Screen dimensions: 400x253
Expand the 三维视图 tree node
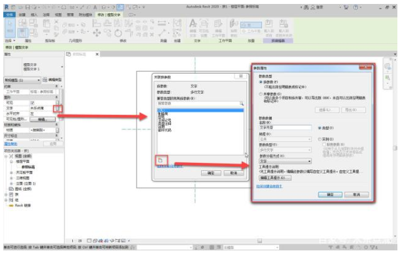coord(11,178)
